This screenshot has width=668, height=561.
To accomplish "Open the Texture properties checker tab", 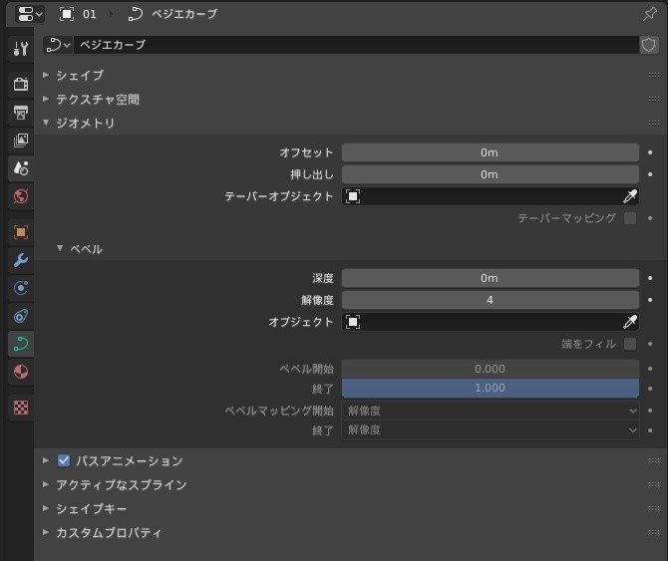I will [21, 408].
